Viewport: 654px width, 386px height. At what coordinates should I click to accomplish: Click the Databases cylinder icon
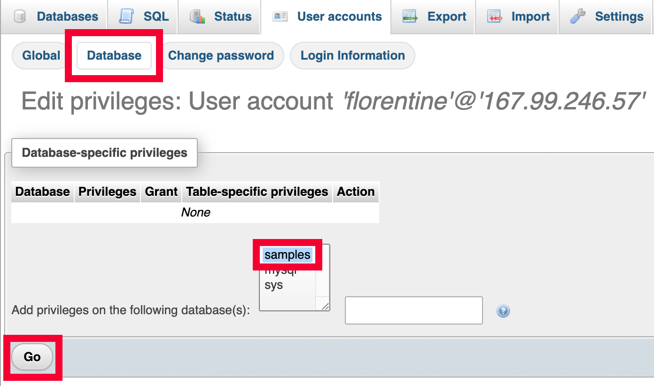pos(20,17)
